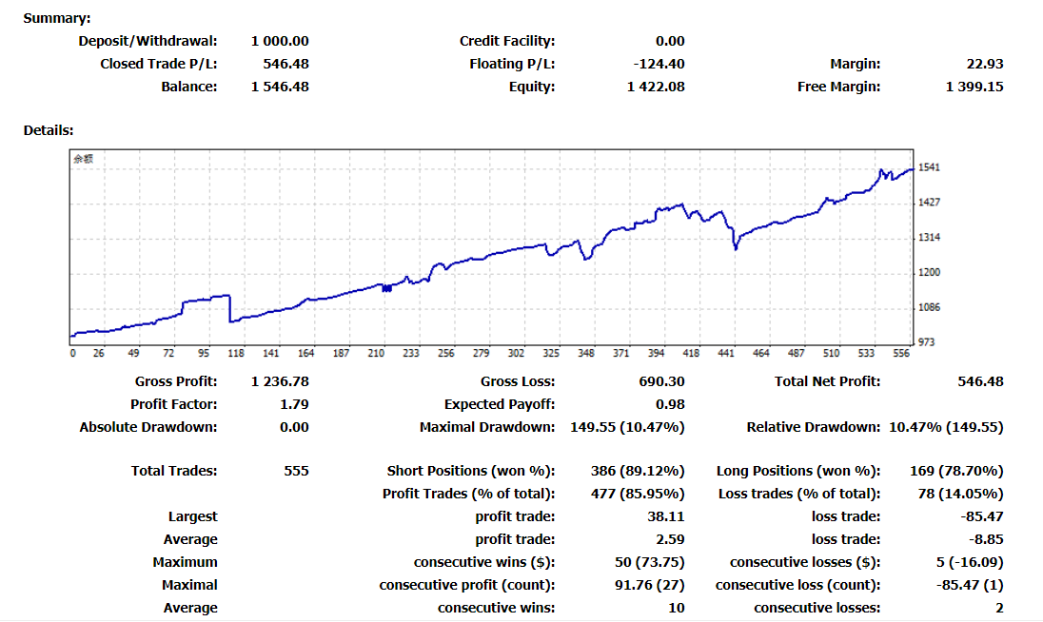1043x622 pixels.
Task: Click the Details: heading
Action: [49, 130]
